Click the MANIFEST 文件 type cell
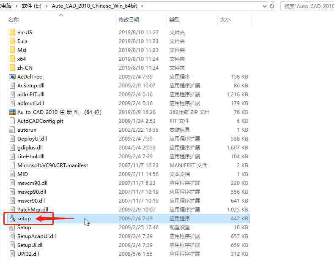The width and height of the screenshot is (334, 260). coord(188,165)
